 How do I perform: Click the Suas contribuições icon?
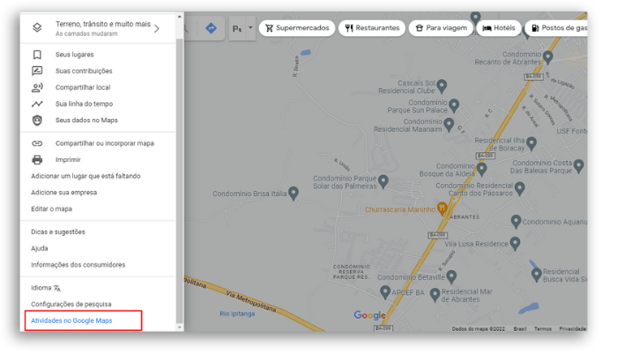click(x=37, y=71)
